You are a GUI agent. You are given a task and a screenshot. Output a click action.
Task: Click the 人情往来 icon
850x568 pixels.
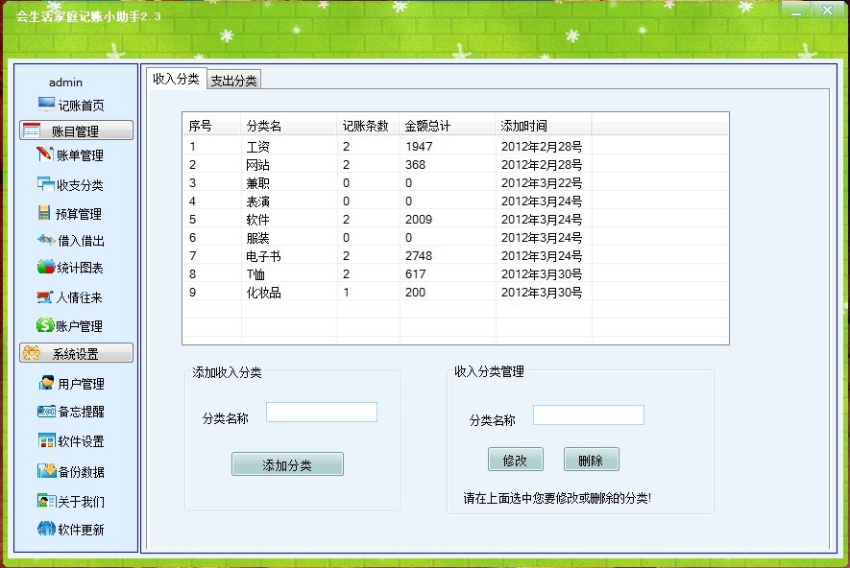coord(45,296)
